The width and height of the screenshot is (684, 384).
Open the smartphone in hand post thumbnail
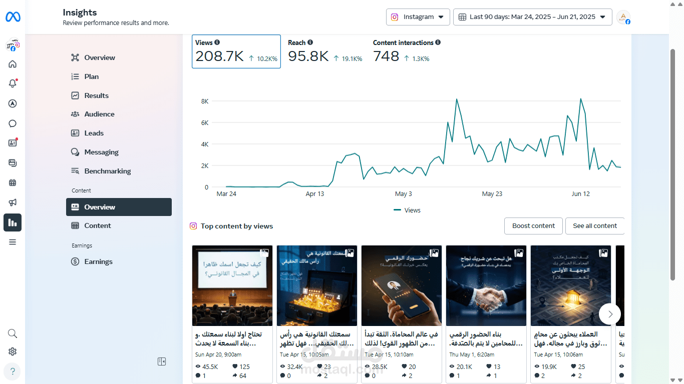pyautogui.click(x=402, y=285)
